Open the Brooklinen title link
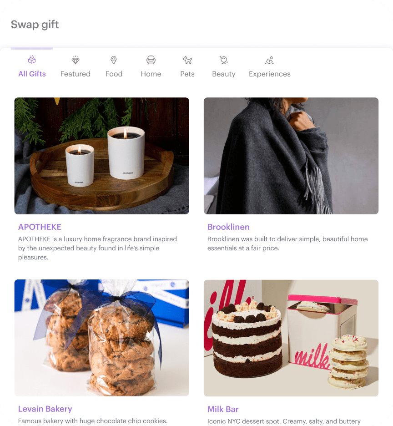 [228, 227]
